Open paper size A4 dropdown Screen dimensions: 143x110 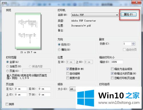tap(73, 89)
